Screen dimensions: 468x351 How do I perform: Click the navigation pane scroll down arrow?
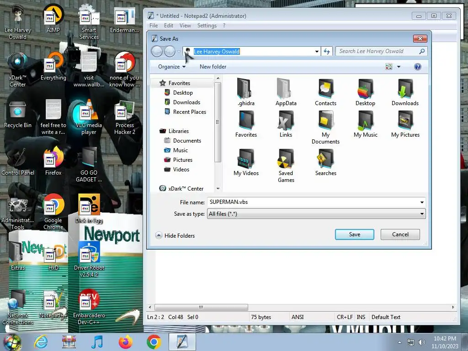coord(218,189)
